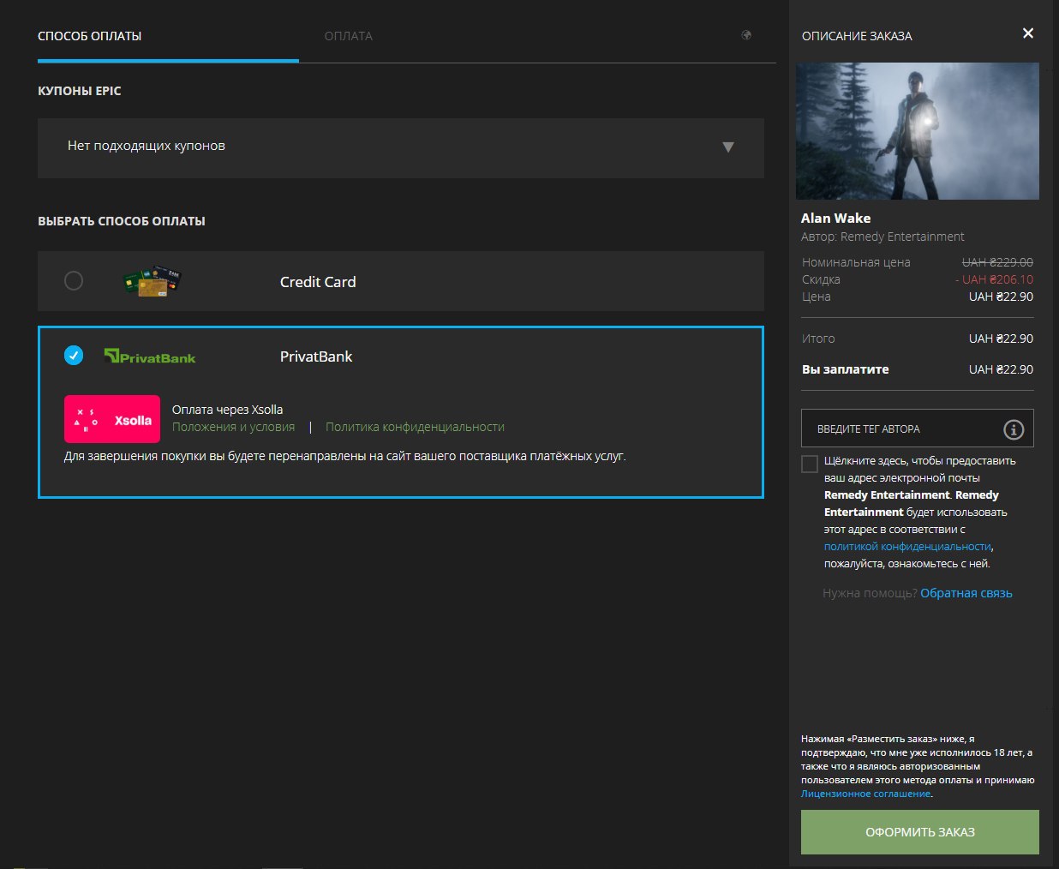Click the Credit Card label
This screenshot has width=1059, height=869.
pos(318,282)
